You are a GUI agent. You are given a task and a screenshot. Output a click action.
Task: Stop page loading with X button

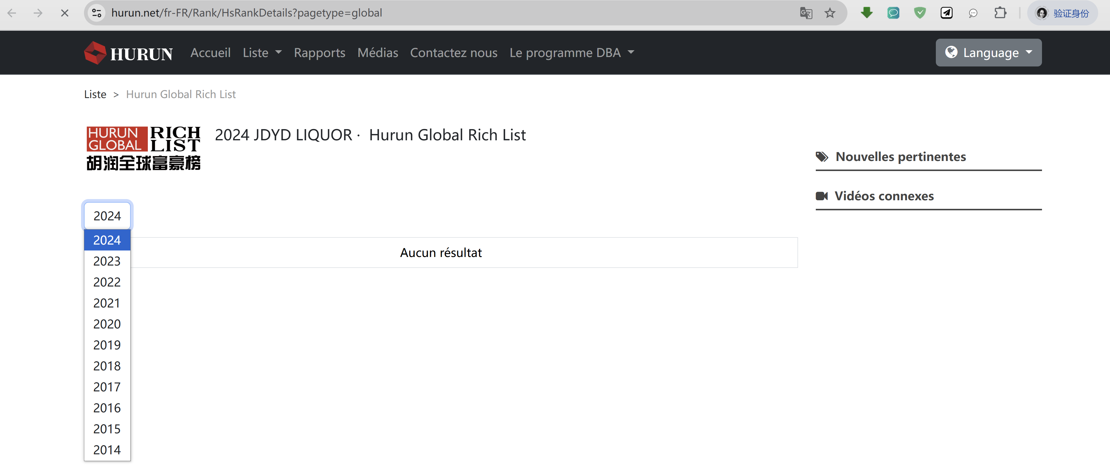(65, 13)
